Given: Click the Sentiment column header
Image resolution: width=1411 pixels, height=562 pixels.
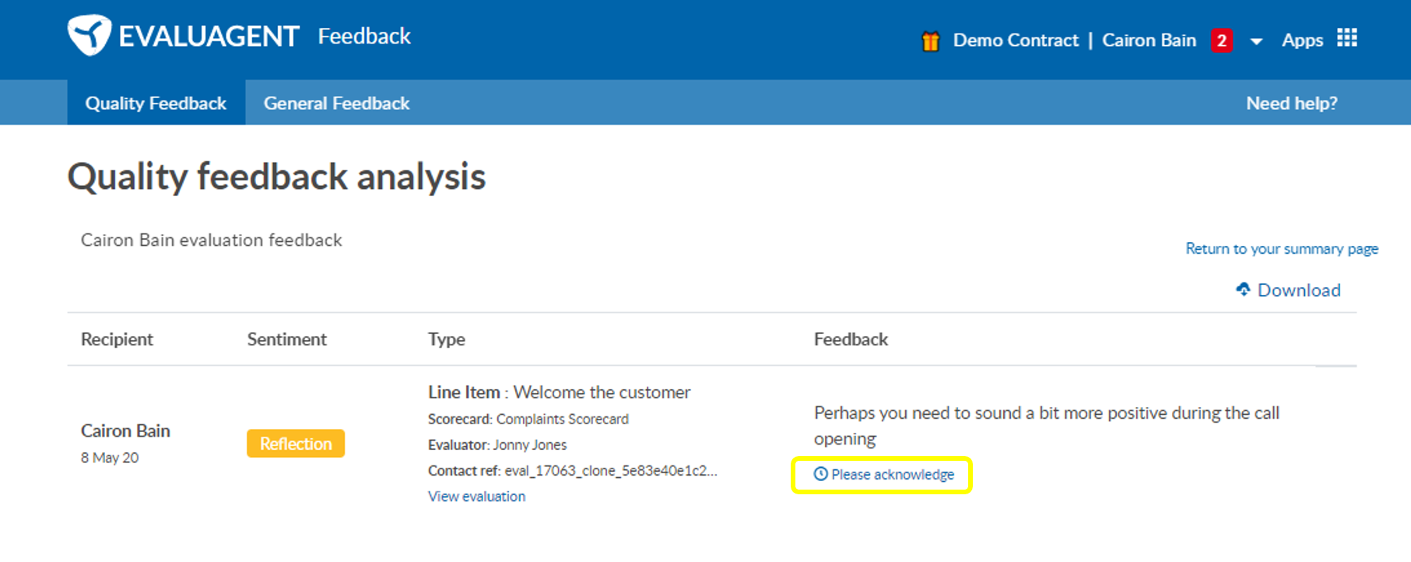Looking at the screenshot, I should point(286,339).
